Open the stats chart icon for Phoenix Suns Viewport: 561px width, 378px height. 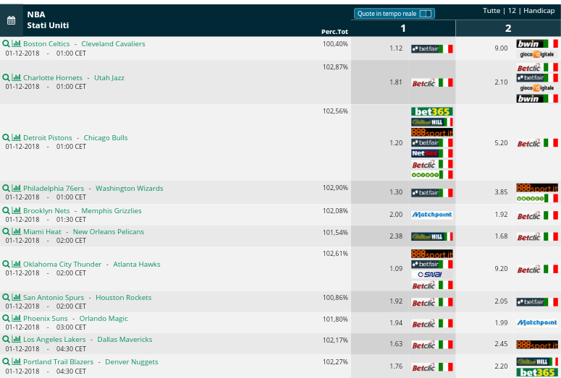click(x=16, y=318)
